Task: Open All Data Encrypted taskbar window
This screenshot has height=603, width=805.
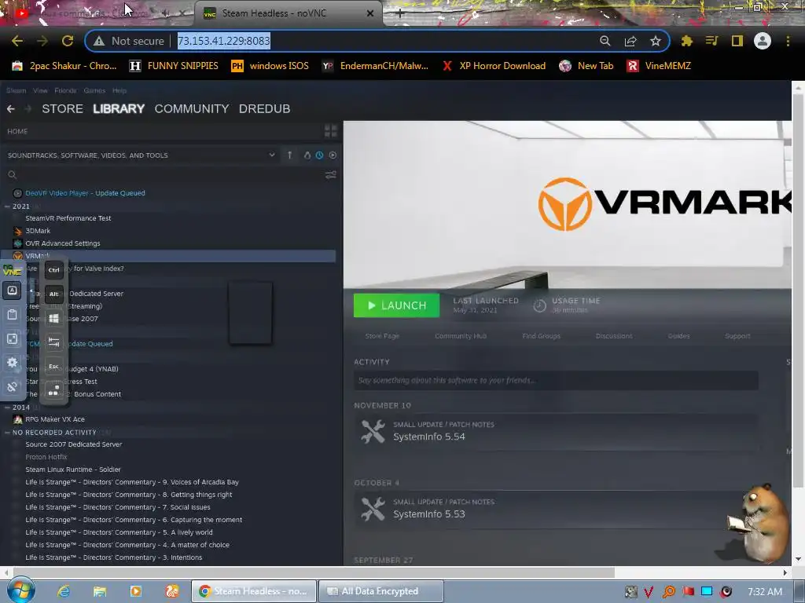Action: pyautogui.click(x=380, y=591)
